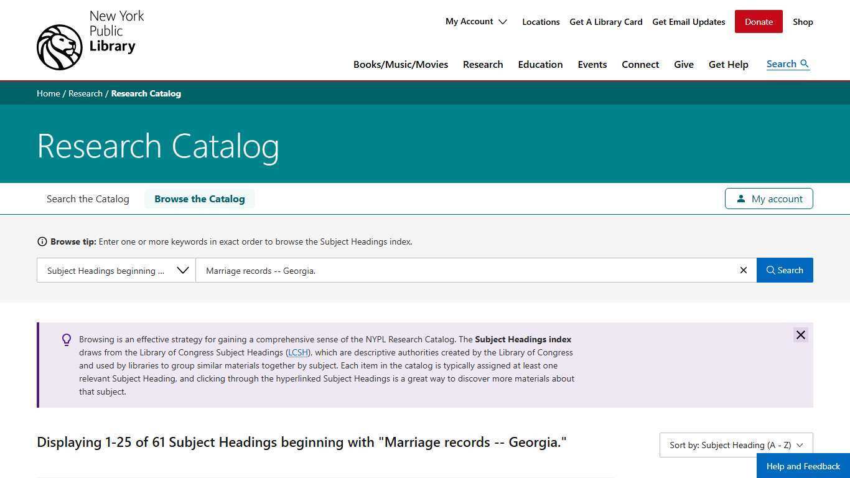Click the New York Public Library lion logo
Viewport: 850px width, 478px height.
pos(60,47)
